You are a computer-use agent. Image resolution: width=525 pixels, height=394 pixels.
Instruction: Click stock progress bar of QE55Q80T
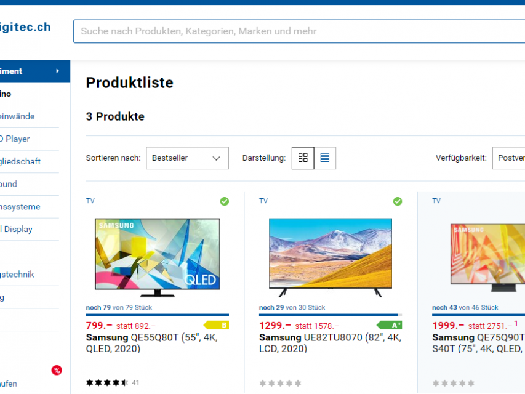point(158,315)
